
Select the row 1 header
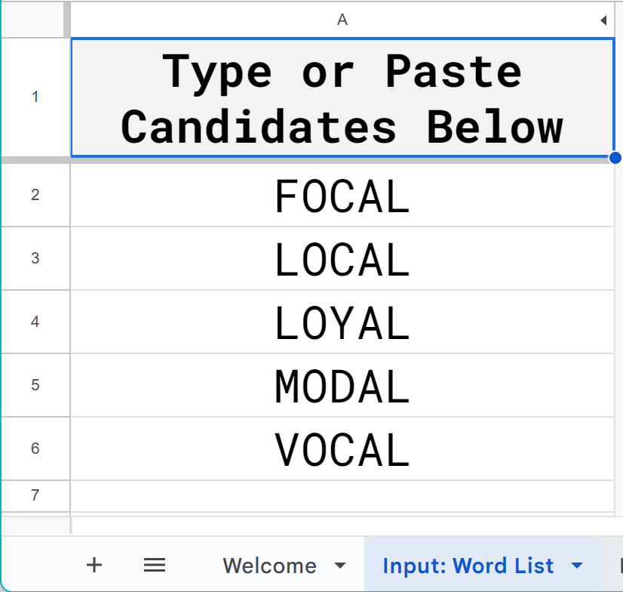tap(35, 97)
